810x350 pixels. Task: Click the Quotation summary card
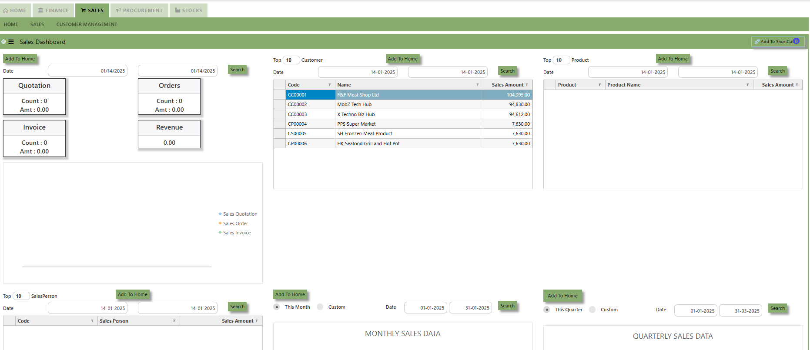point(34,97)
